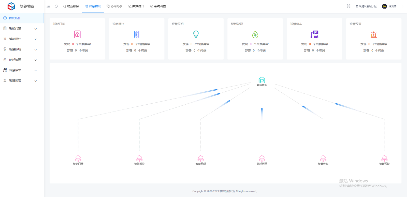This screenshot has width=407, height=197.
Task: Select 物联拓扑 in the sidebar
Action: [15, 18]
